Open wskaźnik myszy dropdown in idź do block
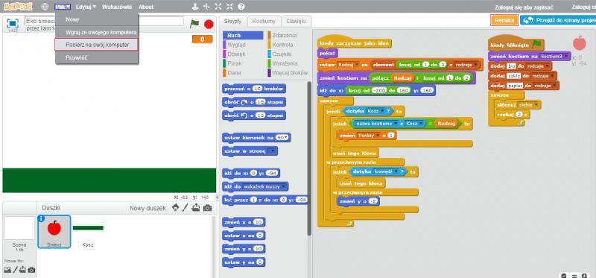Image resolution: width=596 pixels, height=278 pixels. (x=284, y=187)
